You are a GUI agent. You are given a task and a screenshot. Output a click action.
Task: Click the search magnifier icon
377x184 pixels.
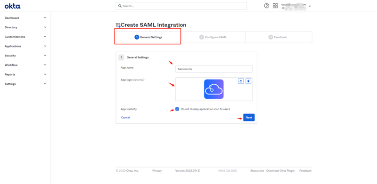[120, 6]
